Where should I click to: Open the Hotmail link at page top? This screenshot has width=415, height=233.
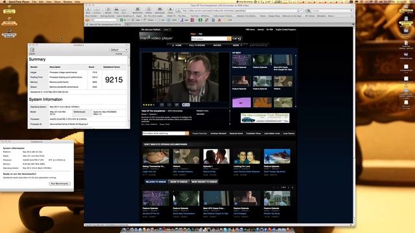[261, 30]
